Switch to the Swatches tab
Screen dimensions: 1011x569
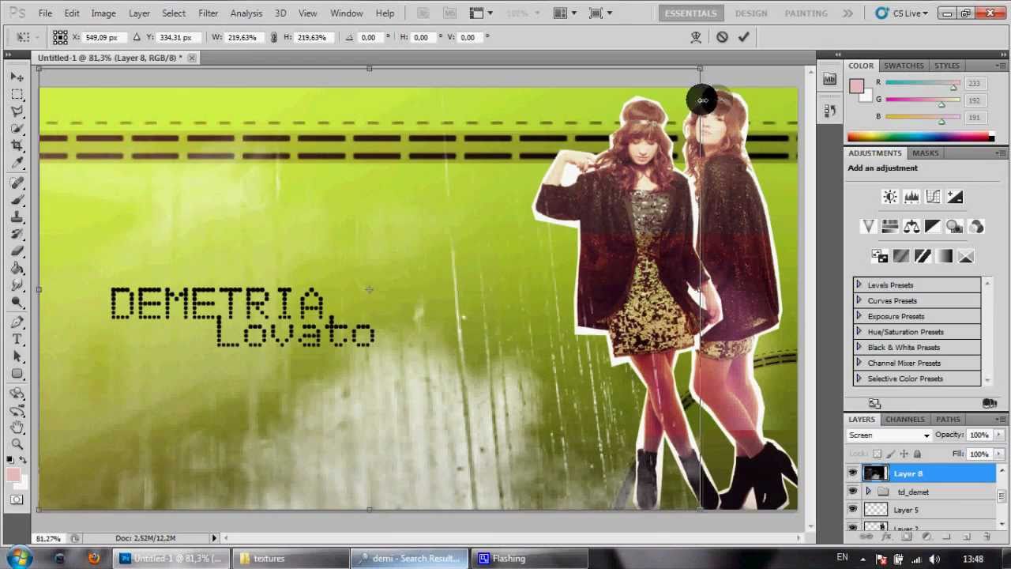[x=904, y=66]
